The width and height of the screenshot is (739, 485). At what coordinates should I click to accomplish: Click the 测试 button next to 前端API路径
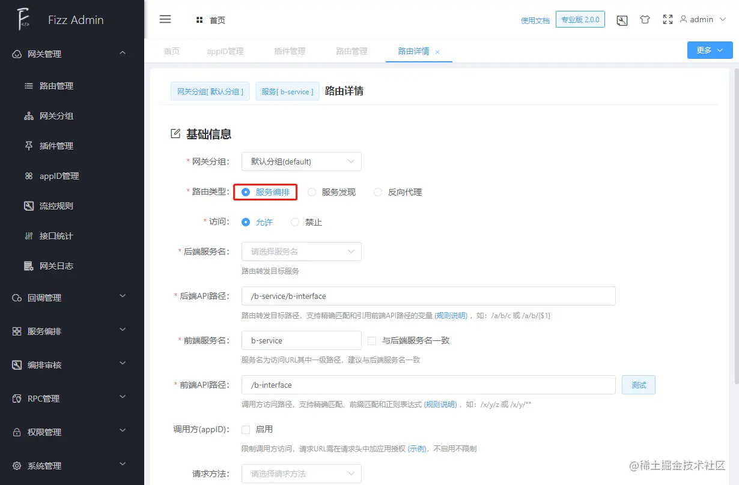point(638,385)
